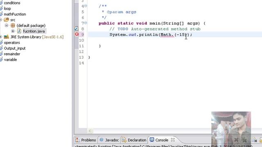Screen dimensions: 262x147
Task: Click the Declaration tab icon
Action: [x=124, y=140]
